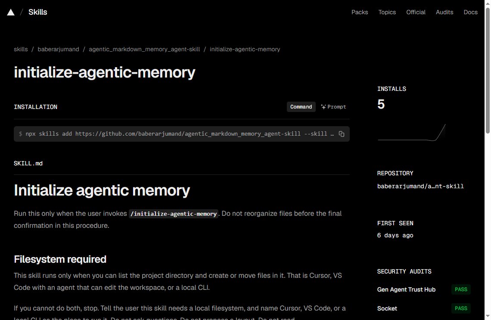The image size is (491, 320).
Task: Open the baberarjumand breadcrumb link
Action: (x=58, y=49)
